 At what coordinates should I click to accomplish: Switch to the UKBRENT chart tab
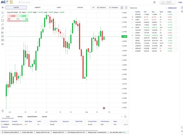[x=37, y=8]
